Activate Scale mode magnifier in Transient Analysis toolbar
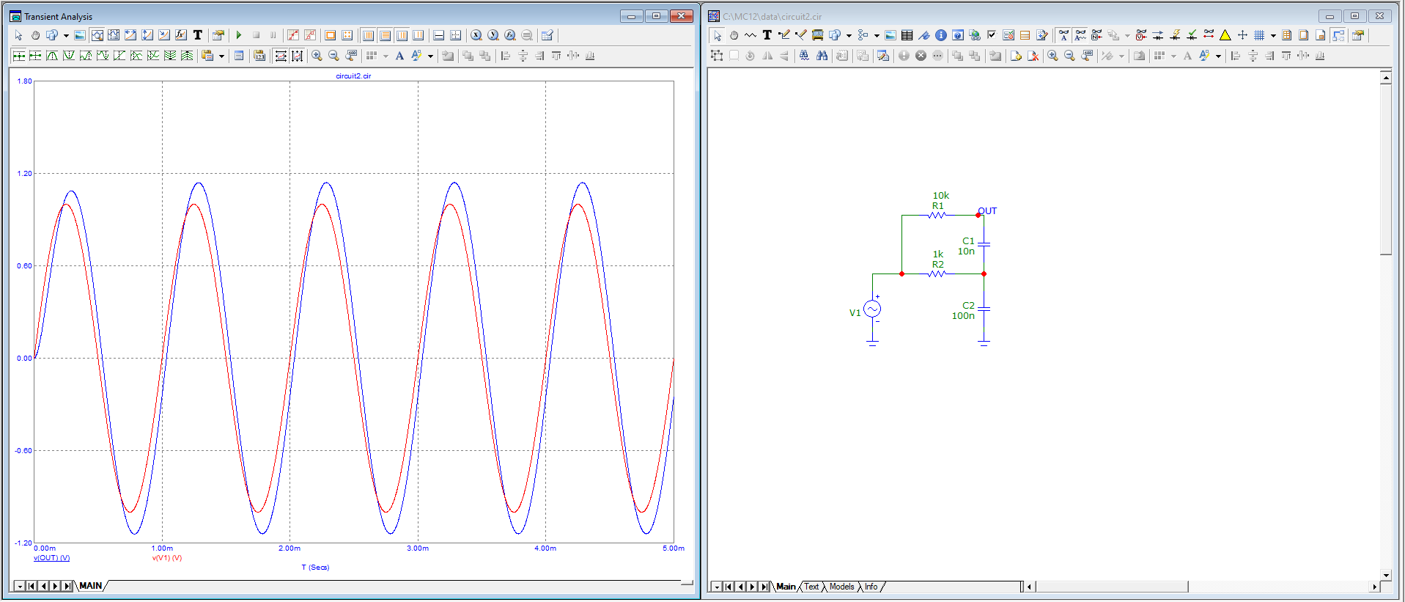 tap(97, 35)
